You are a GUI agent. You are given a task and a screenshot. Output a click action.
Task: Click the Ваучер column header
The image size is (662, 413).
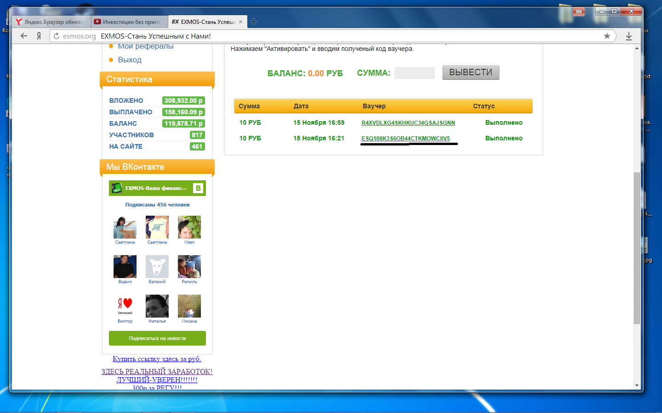pyautogui.click(x=374, y=106)
